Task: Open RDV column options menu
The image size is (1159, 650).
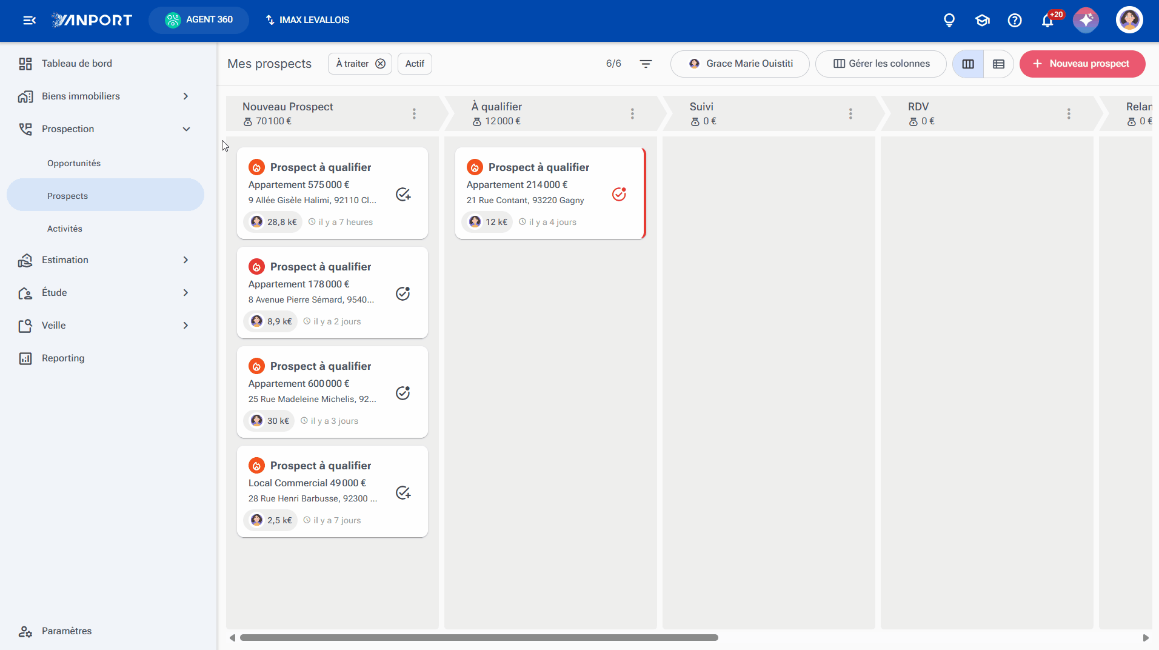Action: coord(1069,113)
